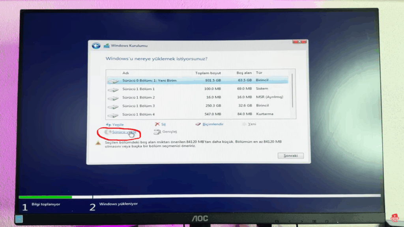404x227 pixels.
Task: Click the Toplam boyut column header
Action: click(x=208, y=73)
